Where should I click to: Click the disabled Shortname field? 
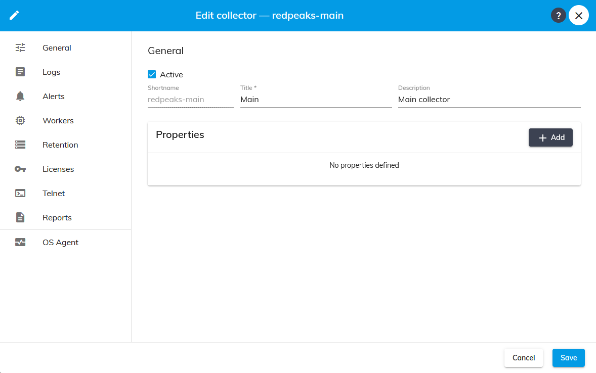pyautogui.click(x=191, y=100)
